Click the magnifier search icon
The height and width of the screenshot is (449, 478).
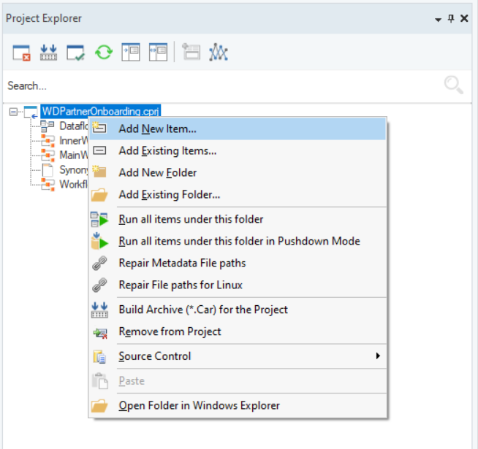(x=453, y=85)
